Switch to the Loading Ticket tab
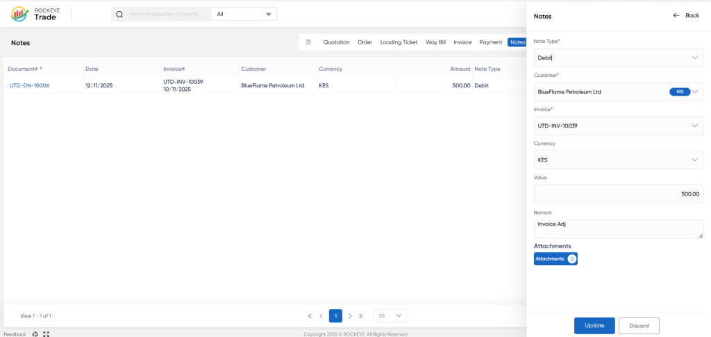 pos(399,42)
